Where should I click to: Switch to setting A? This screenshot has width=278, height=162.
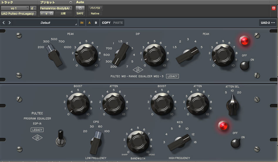pyautogui.click(x=89, y=23)
